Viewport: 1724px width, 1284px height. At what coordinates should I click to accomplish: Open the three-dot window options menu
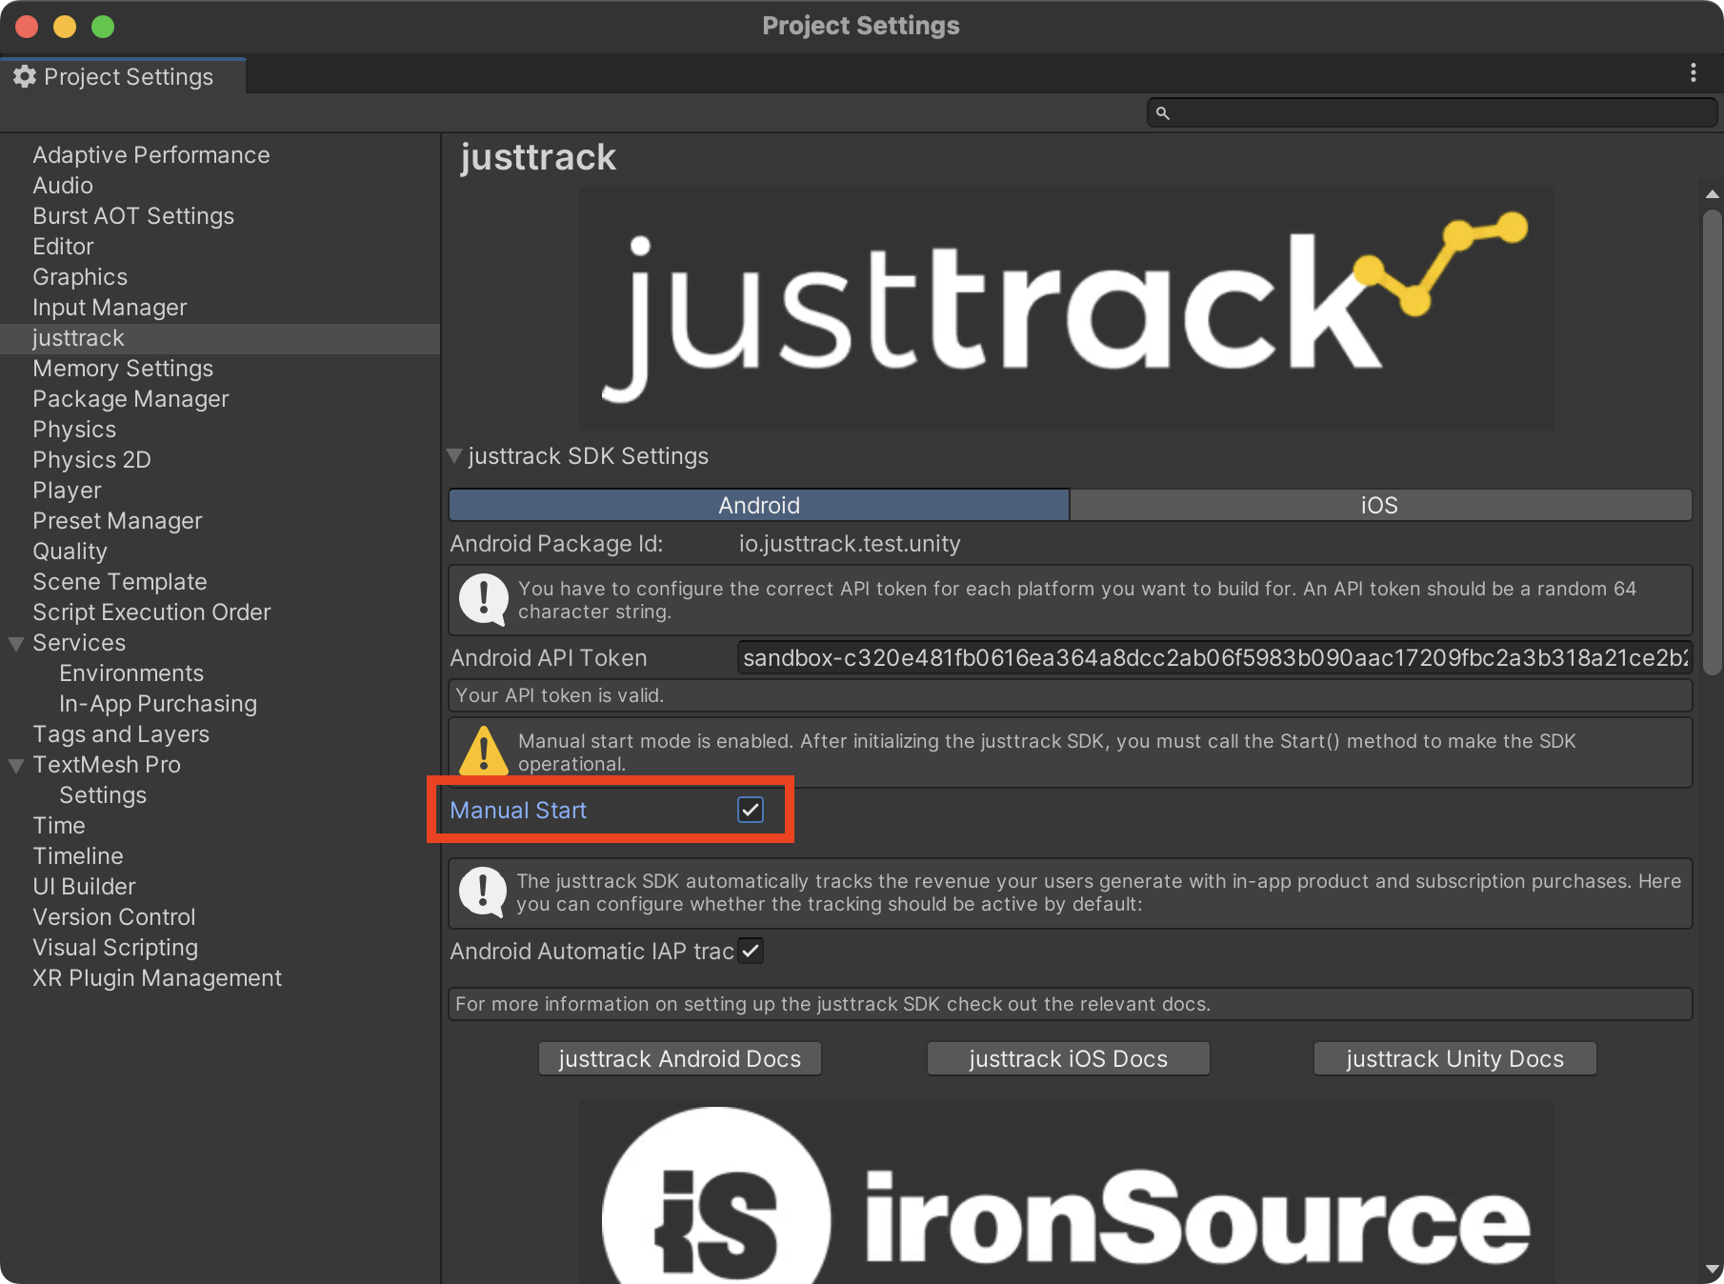[x=1693, y=72]
